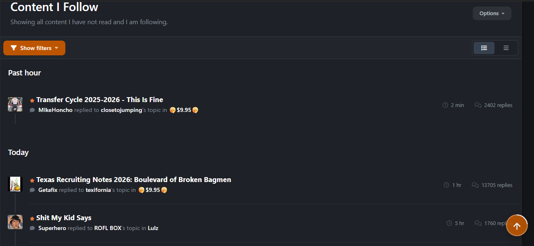Switch to condensed list view
Screen dimensions: 534x246
(506, 48)
